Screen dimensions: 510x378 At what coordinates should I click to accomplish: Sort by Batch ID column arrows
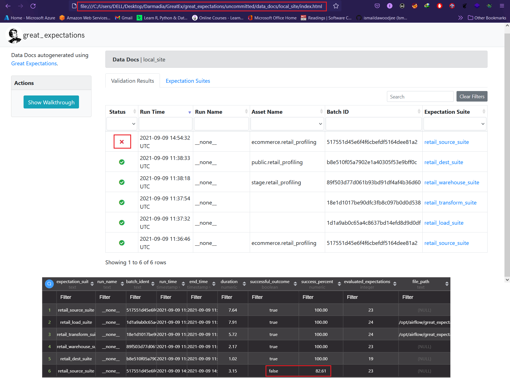(419, 112)
